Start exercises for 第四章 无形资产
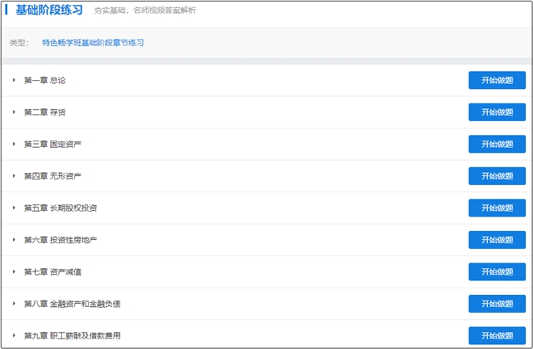533x349 pixels. pyautogui.click(x=497, y=176)
